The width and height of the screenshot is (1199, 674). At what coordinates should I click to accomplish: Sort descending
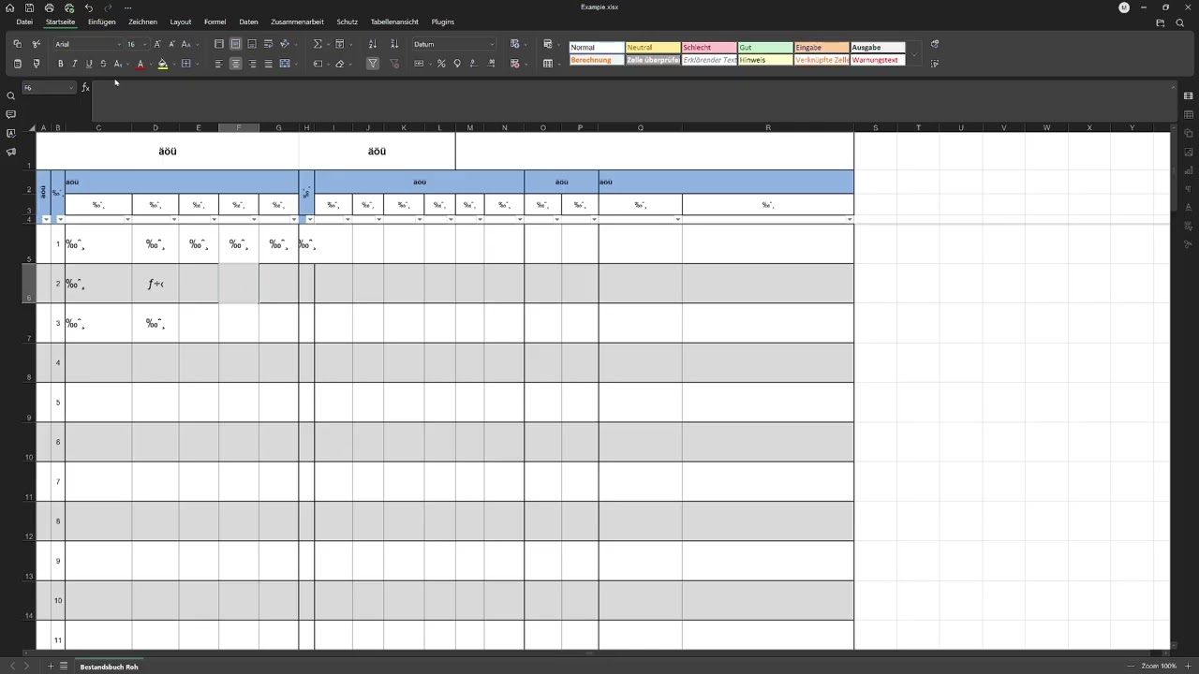click(394, 44)
